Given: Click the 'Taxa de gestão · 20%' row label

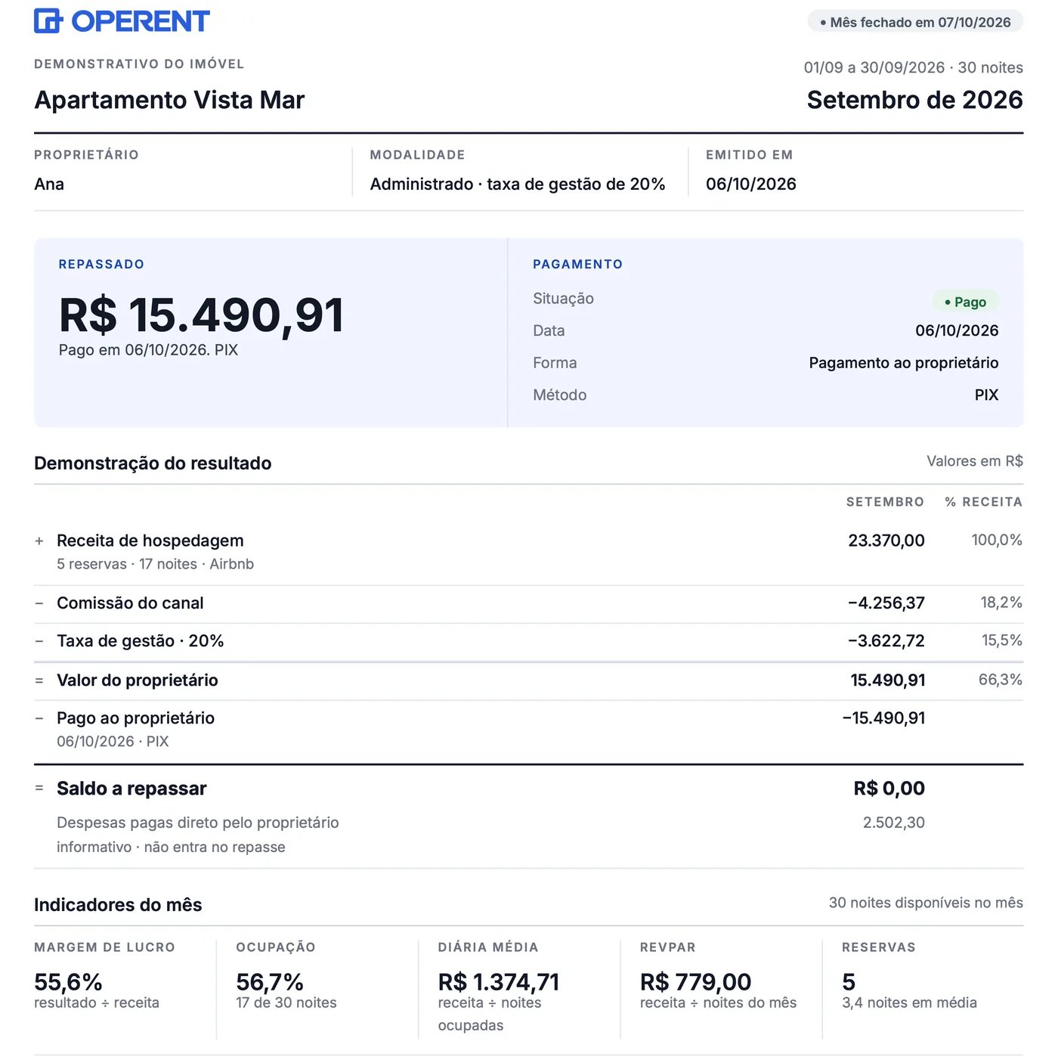Looking at the screenshot, I should click(x=141, y=641).
